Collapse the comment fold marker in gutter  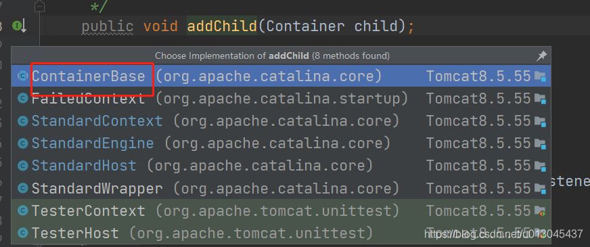coord(39,6)
